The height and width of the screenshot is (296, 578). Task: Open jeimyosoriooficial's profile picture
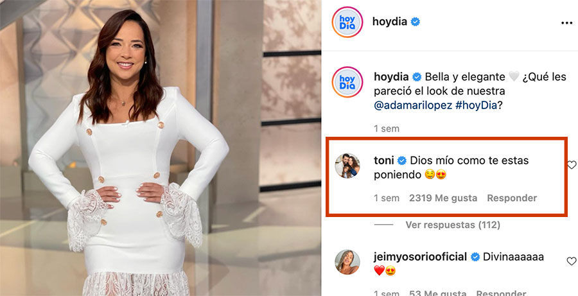pyautogui.click(x=347, y=262)
